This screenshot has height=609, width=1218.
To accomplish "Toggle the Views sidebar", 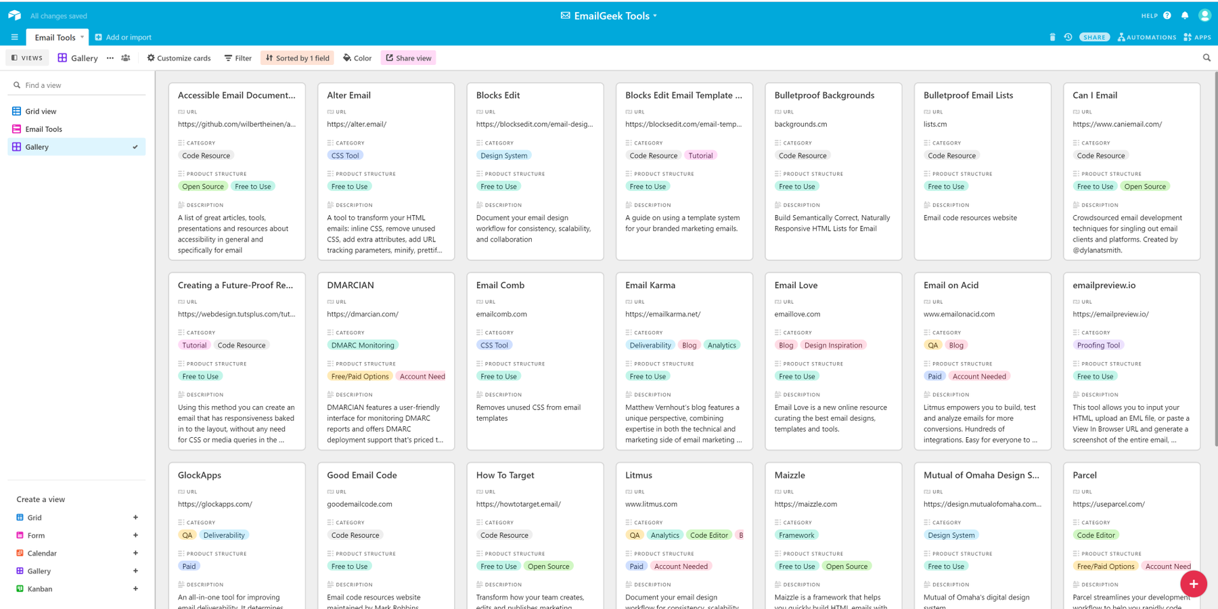I will [27, 58].
